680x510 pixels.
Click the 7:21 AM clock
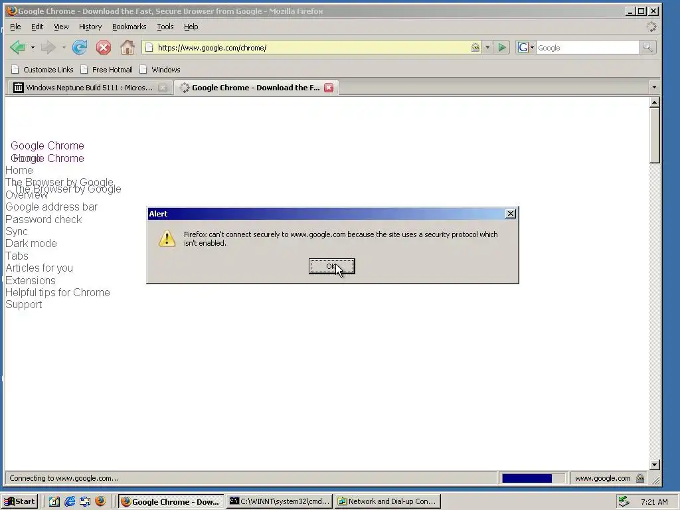pyautogui.click(x=654, y=502)
